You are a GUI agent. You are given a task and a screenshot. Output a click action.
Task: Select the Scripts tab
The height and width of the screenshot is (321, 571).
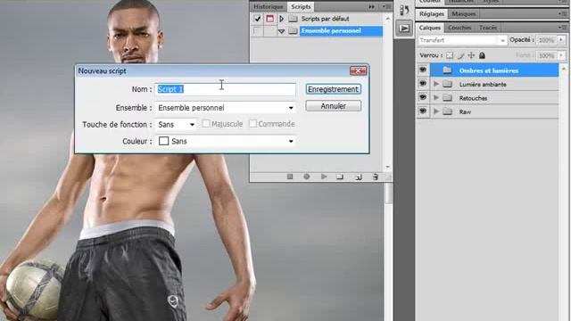(x=301, y=6)
